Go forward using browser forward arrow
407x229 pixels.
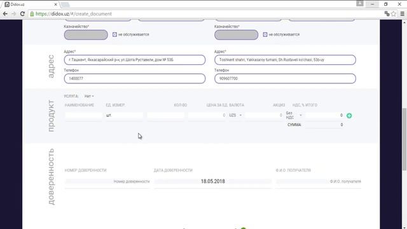coord(14,14)
